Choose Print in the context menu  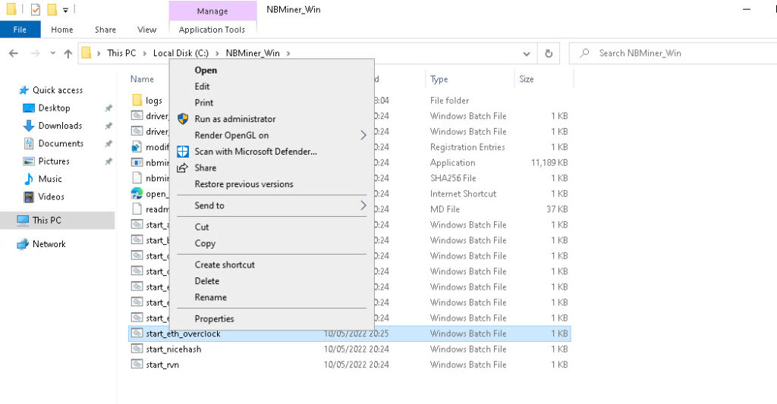tap(203, 102)
